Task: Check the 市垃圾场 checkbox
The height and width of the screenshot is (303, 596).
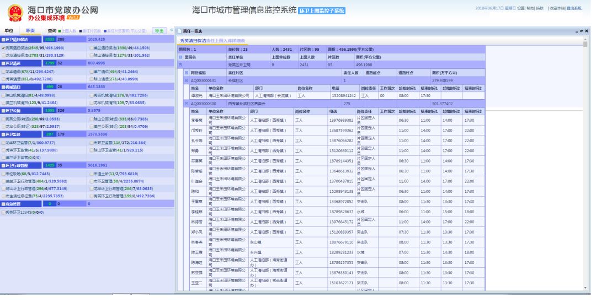Action: pyautogui.click(x=3, y=174)
